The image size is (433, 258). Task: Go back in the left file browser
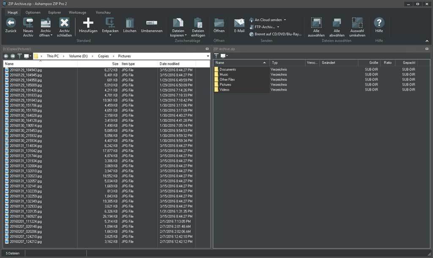(6, 56)
